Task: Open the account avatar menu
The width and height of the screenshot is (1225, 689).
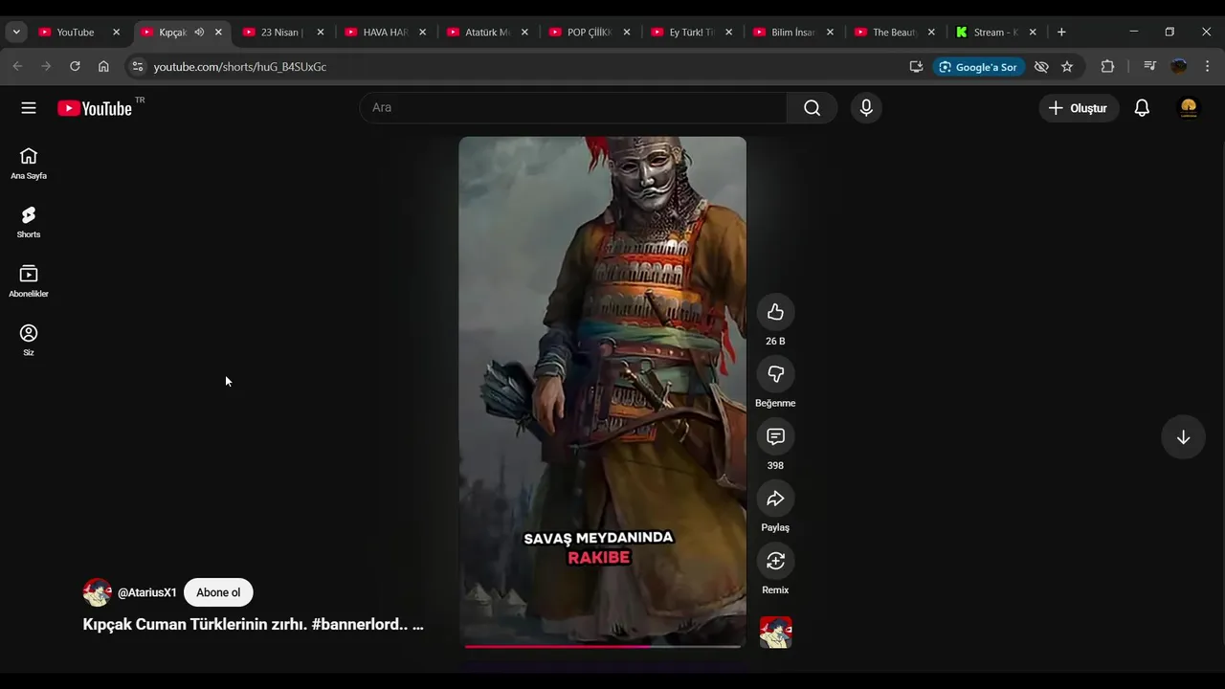Action: pyautogui.click(x=1189, y=108)
